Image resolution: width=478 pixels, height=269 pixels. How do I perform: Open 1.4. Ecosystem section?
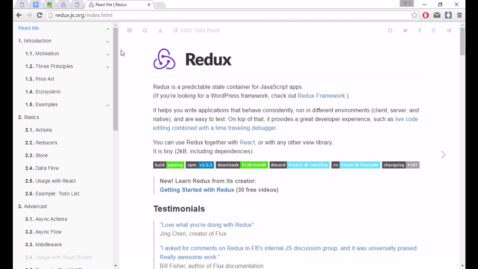tap(43, 92)
